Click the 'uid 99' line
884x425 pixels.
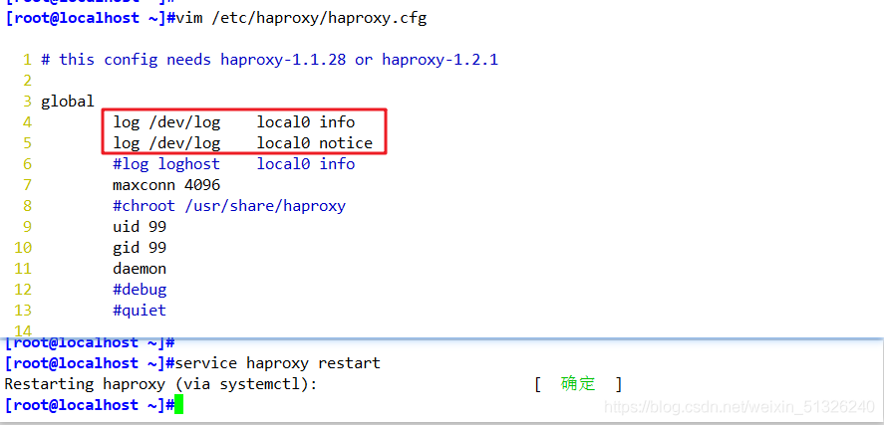[x=140, y=227]
